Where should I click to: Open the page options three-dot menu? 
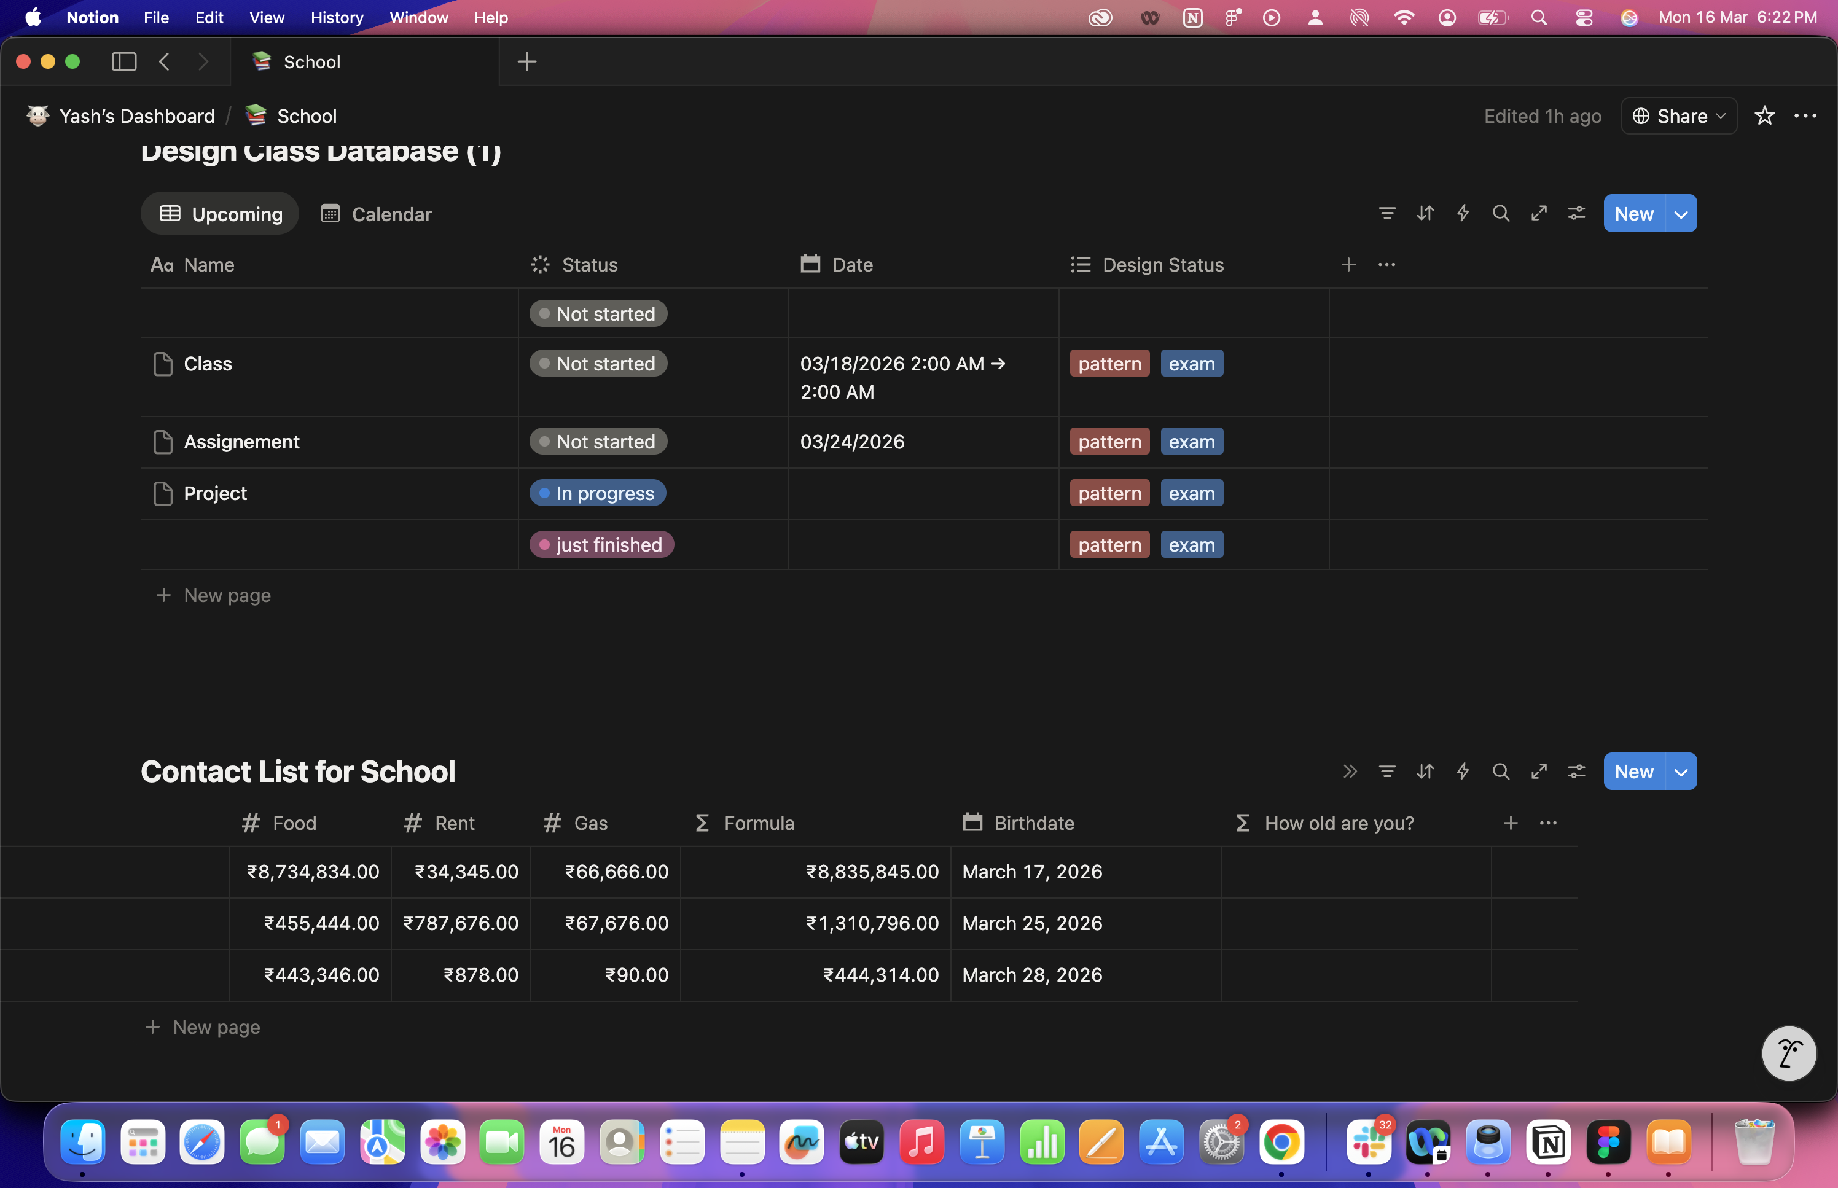[x=1805, y=115]
